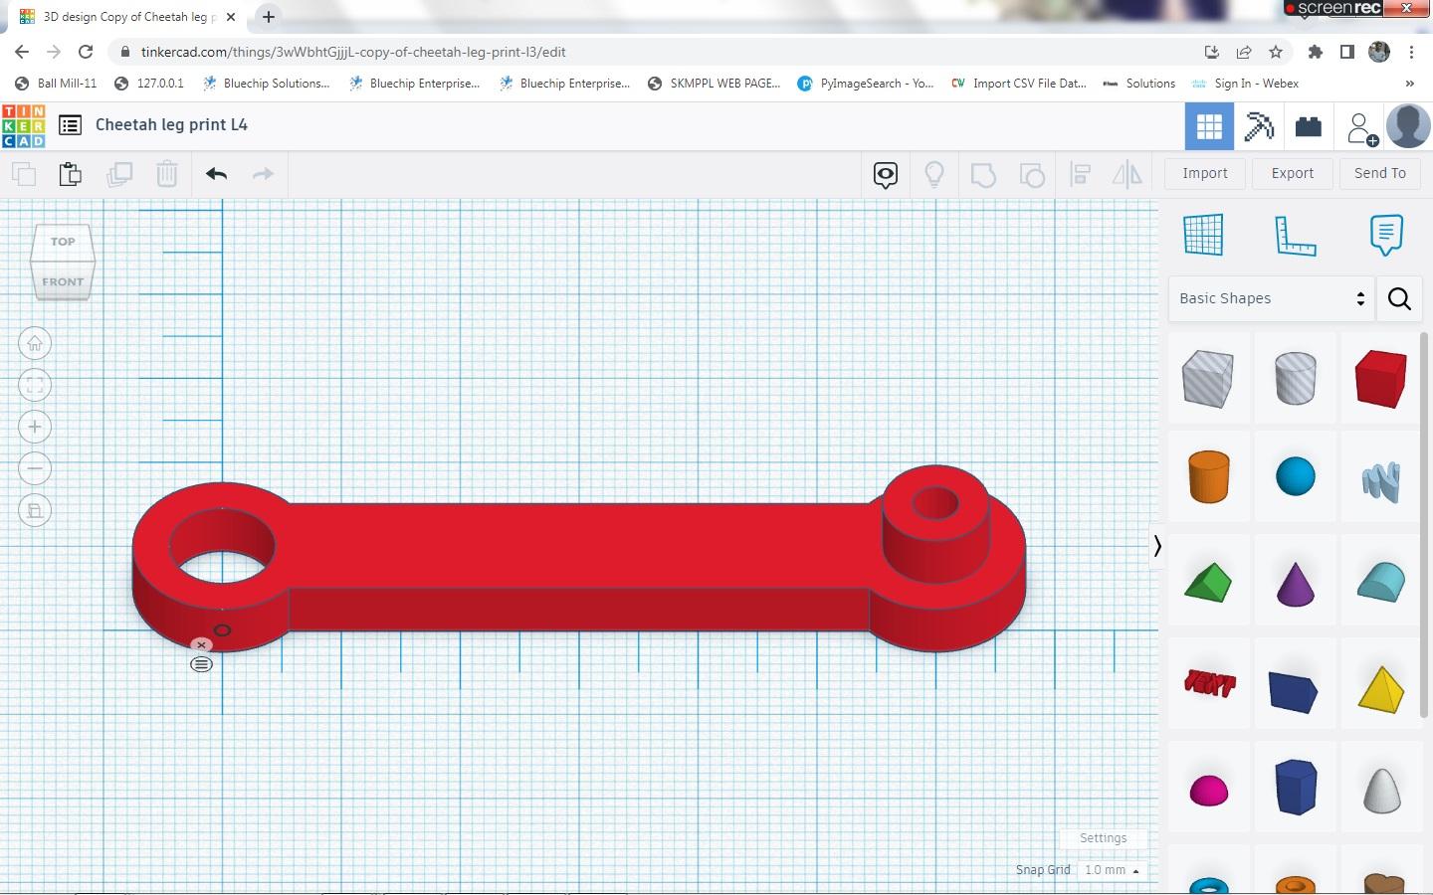Screen dimensions: 1433x895
Task: Zoom out with the minus button
Action: pyautogui.click(x=35, y=469)
